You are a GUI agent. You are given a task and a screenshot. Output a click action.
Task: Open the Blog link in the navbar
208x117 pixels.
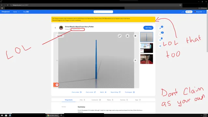click(26, 12)
